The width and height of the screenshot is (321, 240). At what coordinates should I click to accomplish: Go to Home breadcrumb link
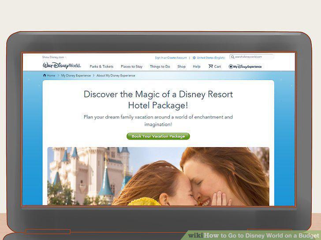51,76
